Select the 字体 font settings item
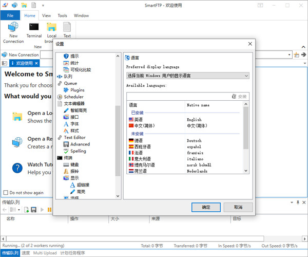 [x=67, y=124]
